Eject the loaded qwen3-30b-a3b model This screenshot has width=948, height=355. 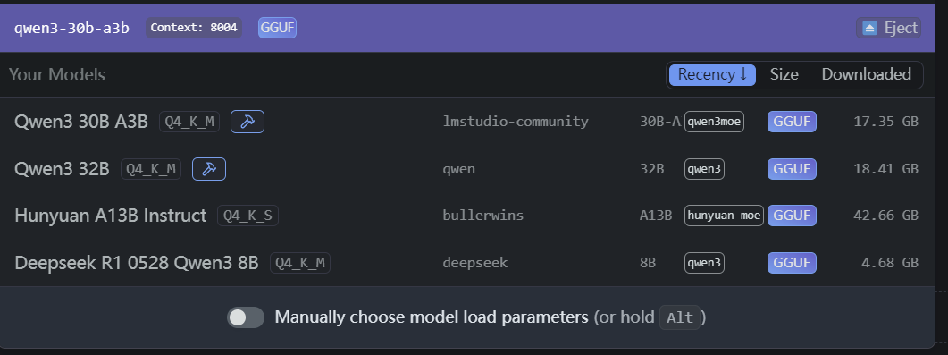[x=889, y=28]
